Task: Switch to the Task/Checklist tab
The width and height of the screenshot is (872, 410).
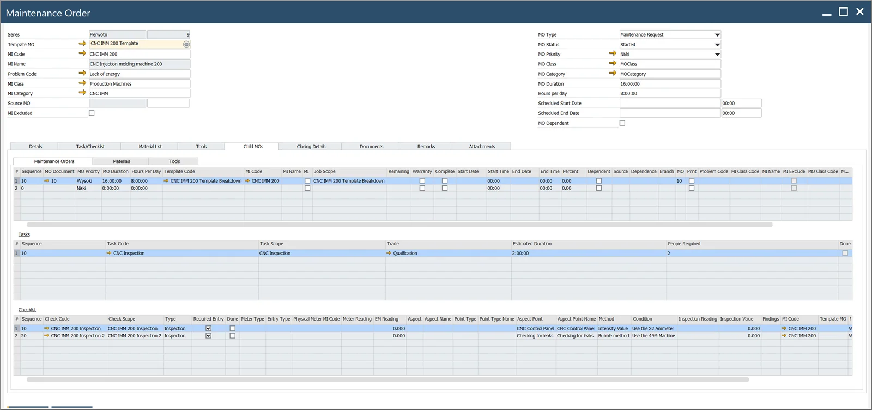Action: [x=90, y=147]
